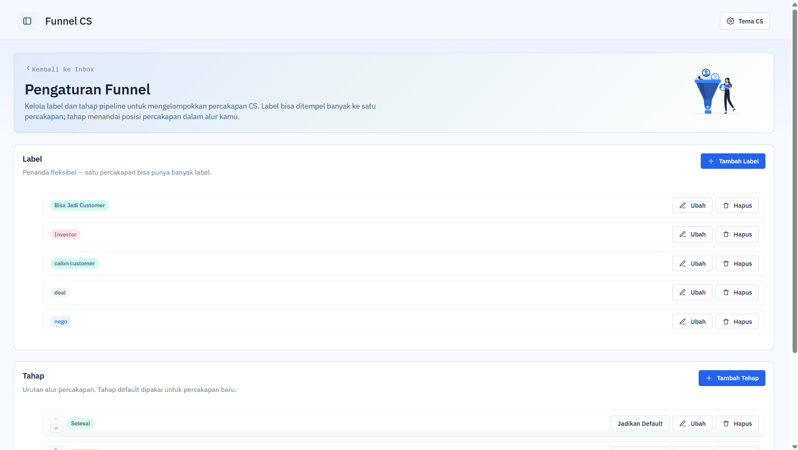Delete the Investor label
Screen dimensions: 798x450
(x=737, y=234)
